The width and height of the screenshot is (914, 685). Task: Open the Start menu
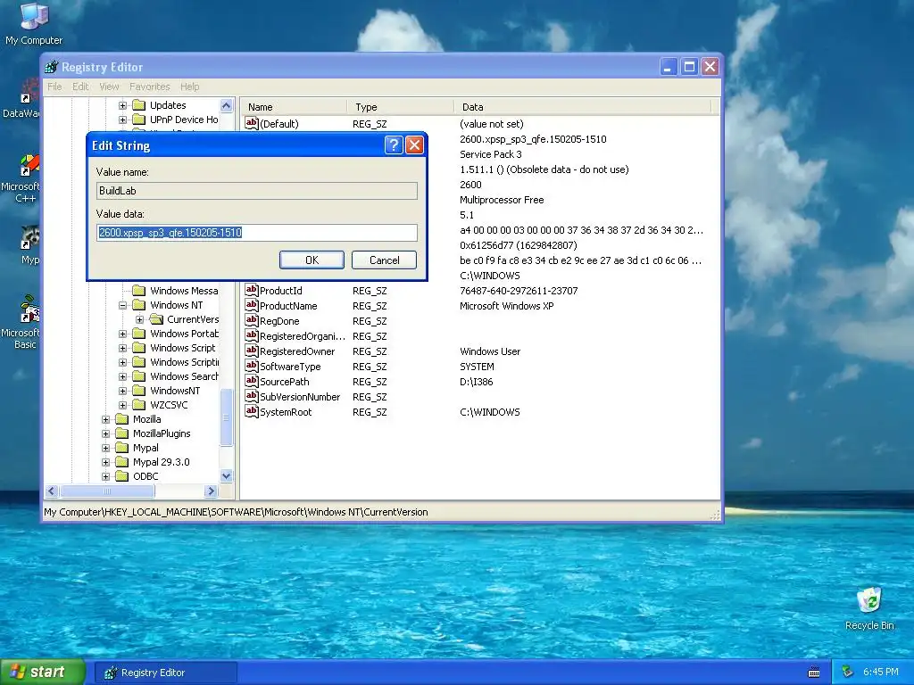pyautogui.click(x=42, y=672)
